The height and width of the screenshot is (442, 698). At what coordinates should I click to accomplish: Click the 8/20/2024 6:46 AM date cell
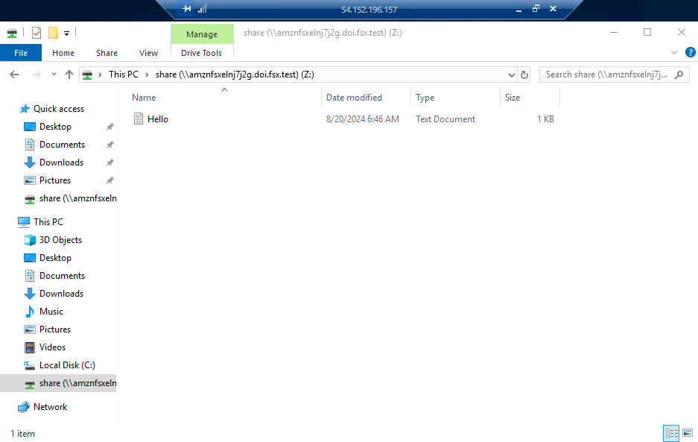362,119
